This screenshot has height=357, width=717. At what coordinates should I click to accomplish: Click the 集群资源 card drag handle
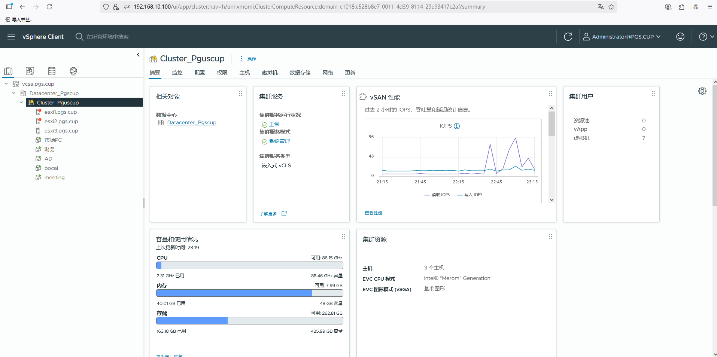(550, 237)
